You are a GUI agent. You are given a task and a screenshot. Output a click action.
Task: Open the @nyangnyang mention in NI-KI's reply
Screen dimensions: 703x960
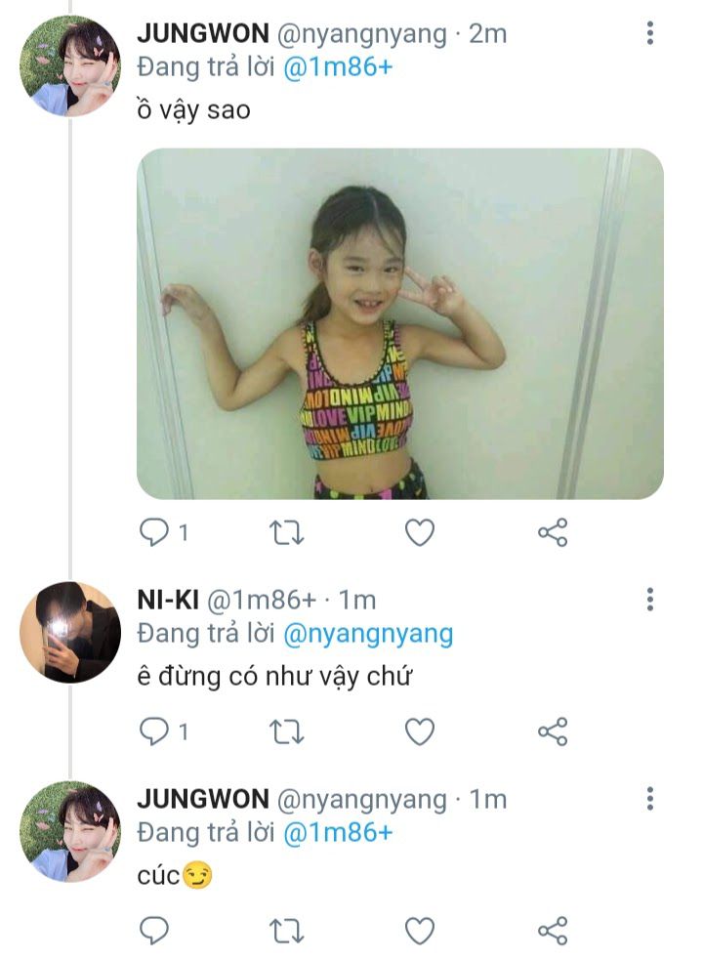click(368, 635)
